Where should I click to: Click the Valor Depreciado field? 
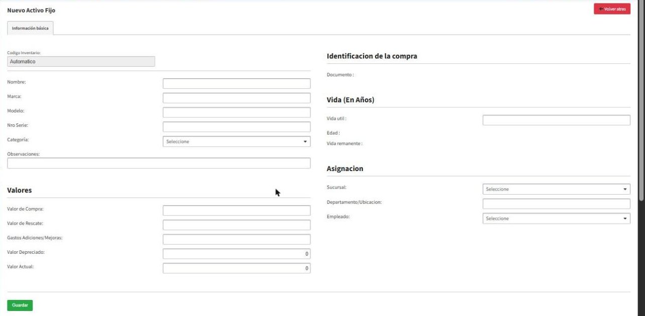[x=237, y=254]
